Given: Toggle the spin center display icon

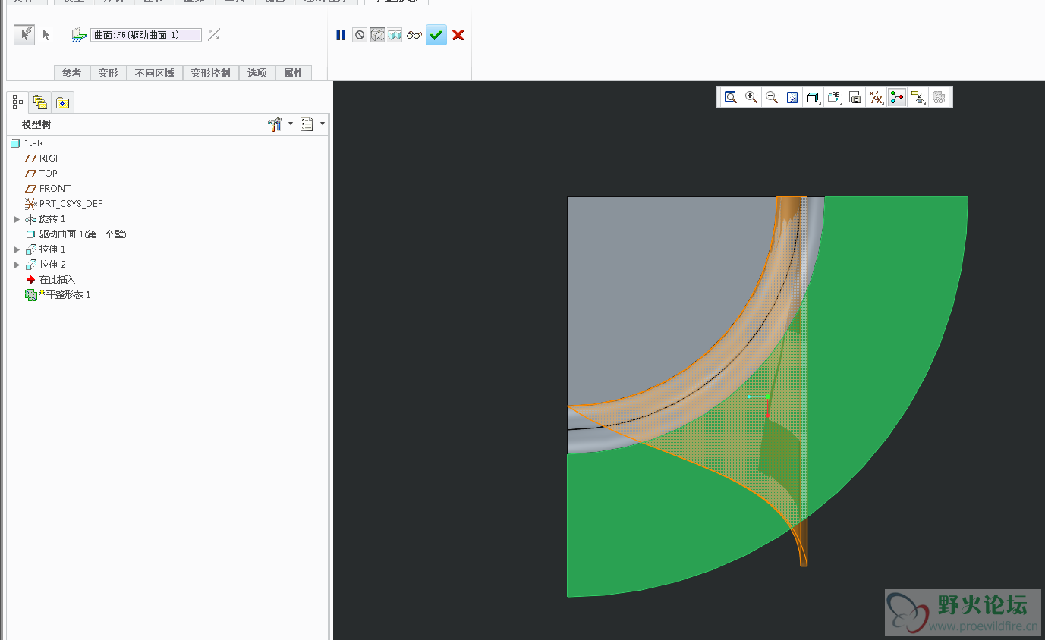Looking at the screenshot, I should pos(897,97).
